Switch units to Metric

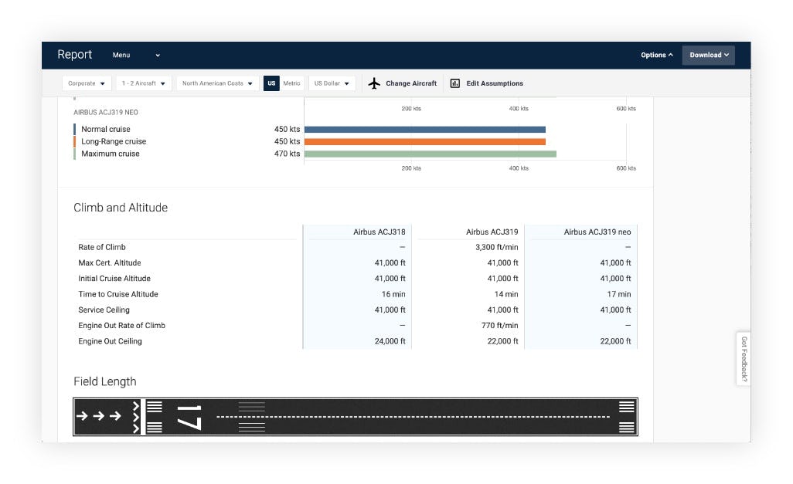(294, 83)
